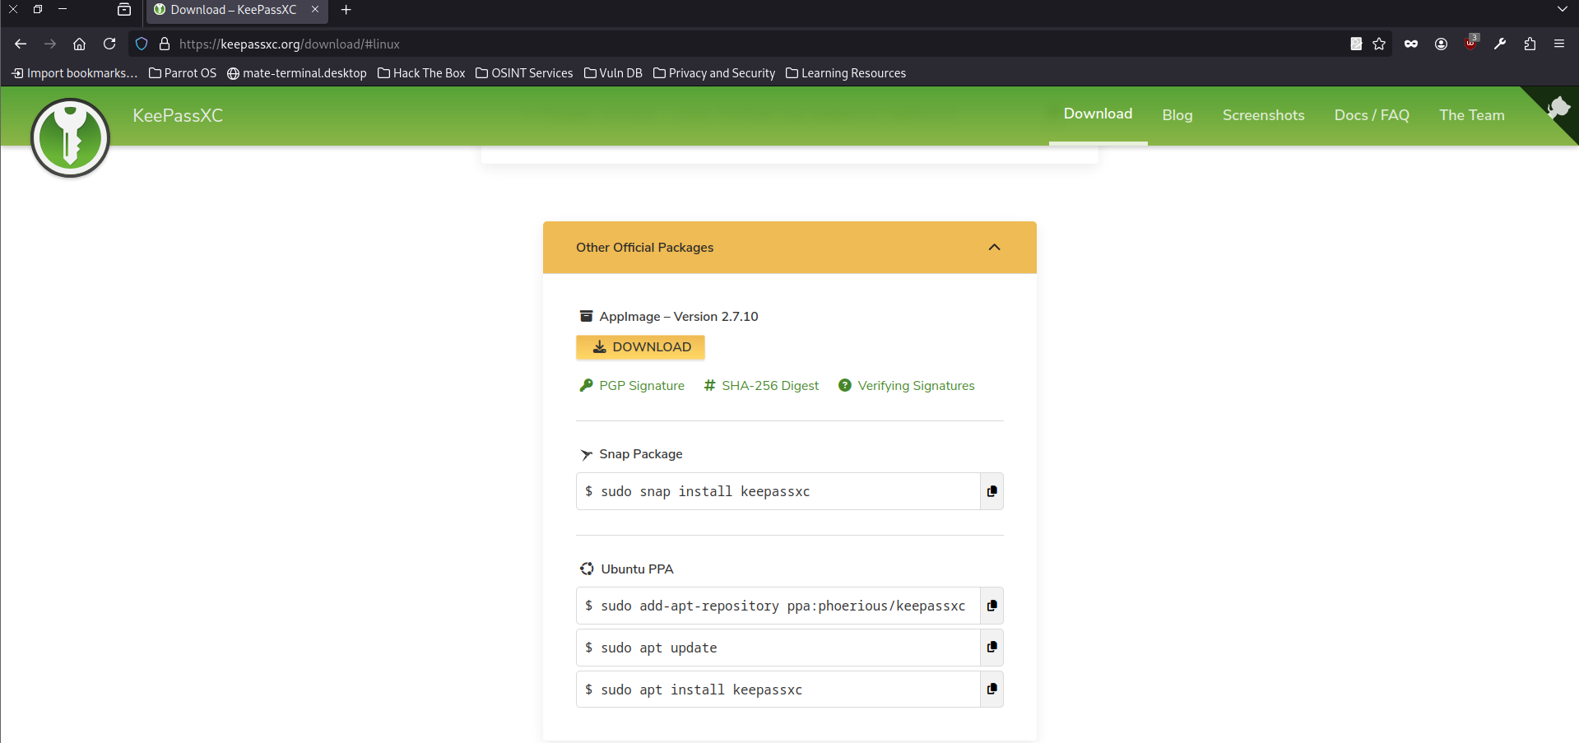
Task: Click the GitHub corner ribbon icon
Action: point(1557,108)
